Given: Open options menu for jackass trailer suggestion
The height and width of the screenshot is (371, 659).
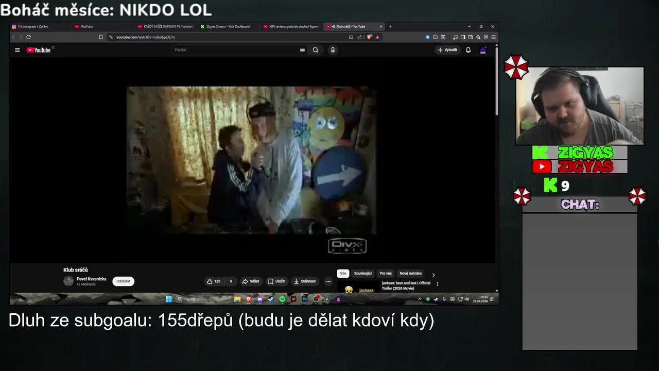Looking at the screenshot, I should click(438, 284).
